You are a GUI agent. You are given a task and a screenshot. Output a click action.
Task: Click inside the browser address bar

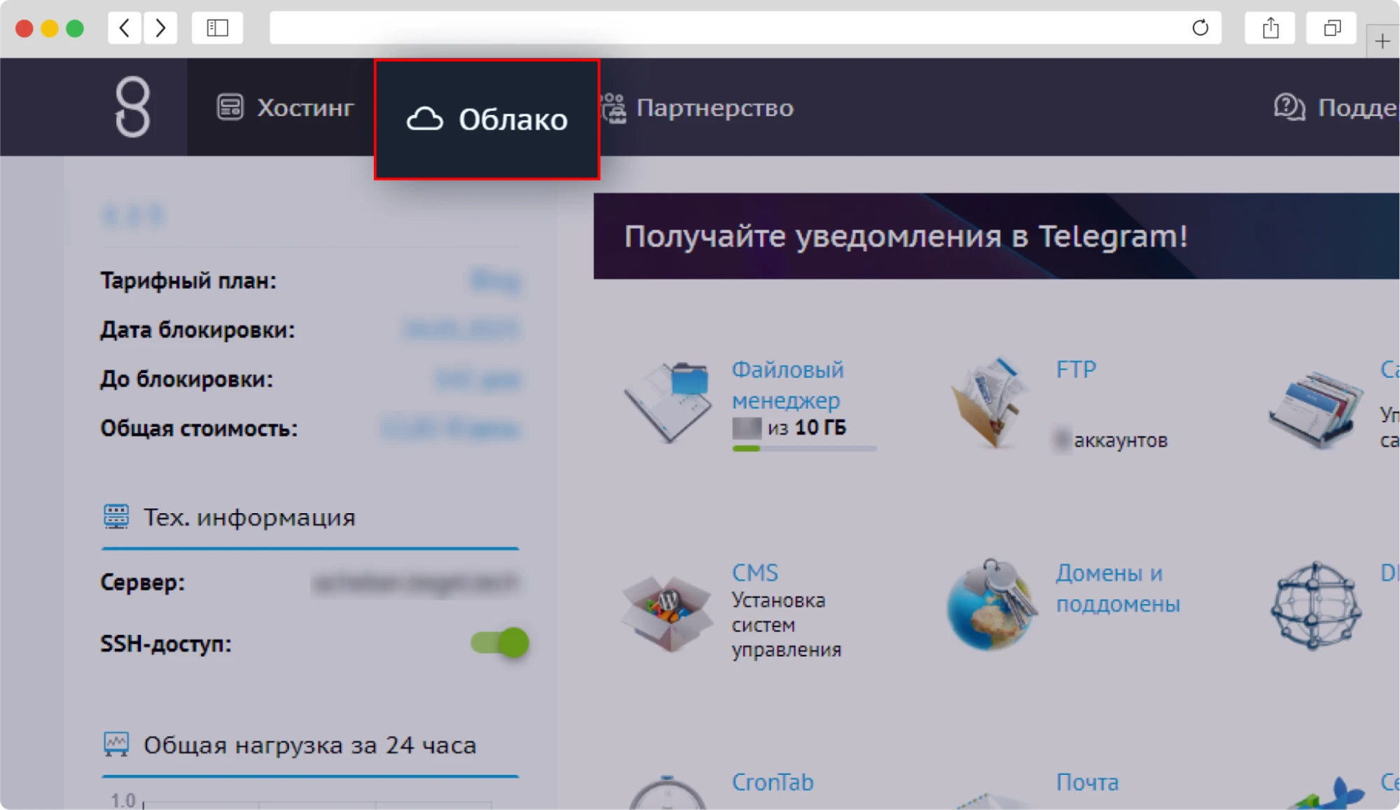700,28
